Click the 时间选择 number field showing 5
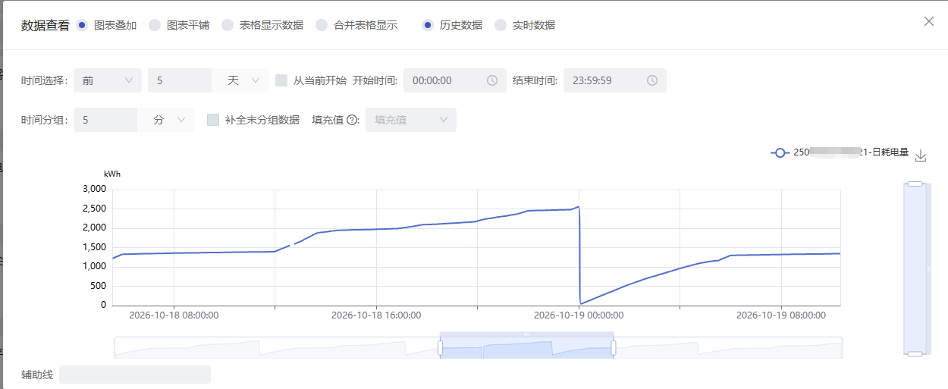The width and height of the screenshot is (948, 389). click(x=180, y=80)
